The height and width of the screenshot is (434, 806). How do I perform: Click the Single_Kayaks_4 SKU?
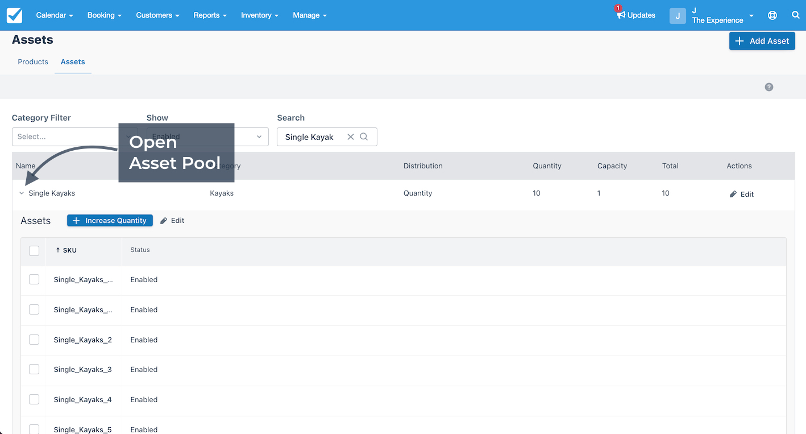(x=83, y=399)
